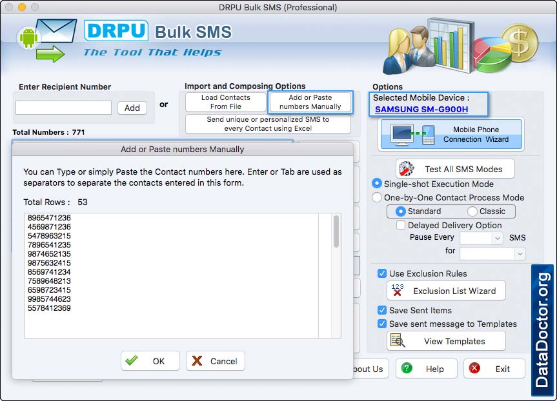Select the number 5578412369
Viewport: 557px width, 401px height.
pos(49,308)
